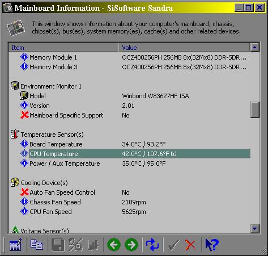268x256 pixels.
Task: Click the red X cancel icon
Action: pyautogui.click(x=190, y=245)
